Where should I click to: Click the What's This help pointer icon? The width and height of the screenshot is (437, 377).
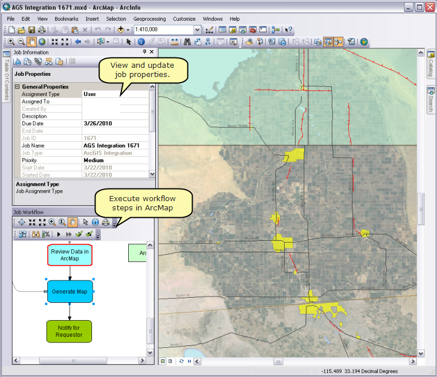click(x=289, y=29)
